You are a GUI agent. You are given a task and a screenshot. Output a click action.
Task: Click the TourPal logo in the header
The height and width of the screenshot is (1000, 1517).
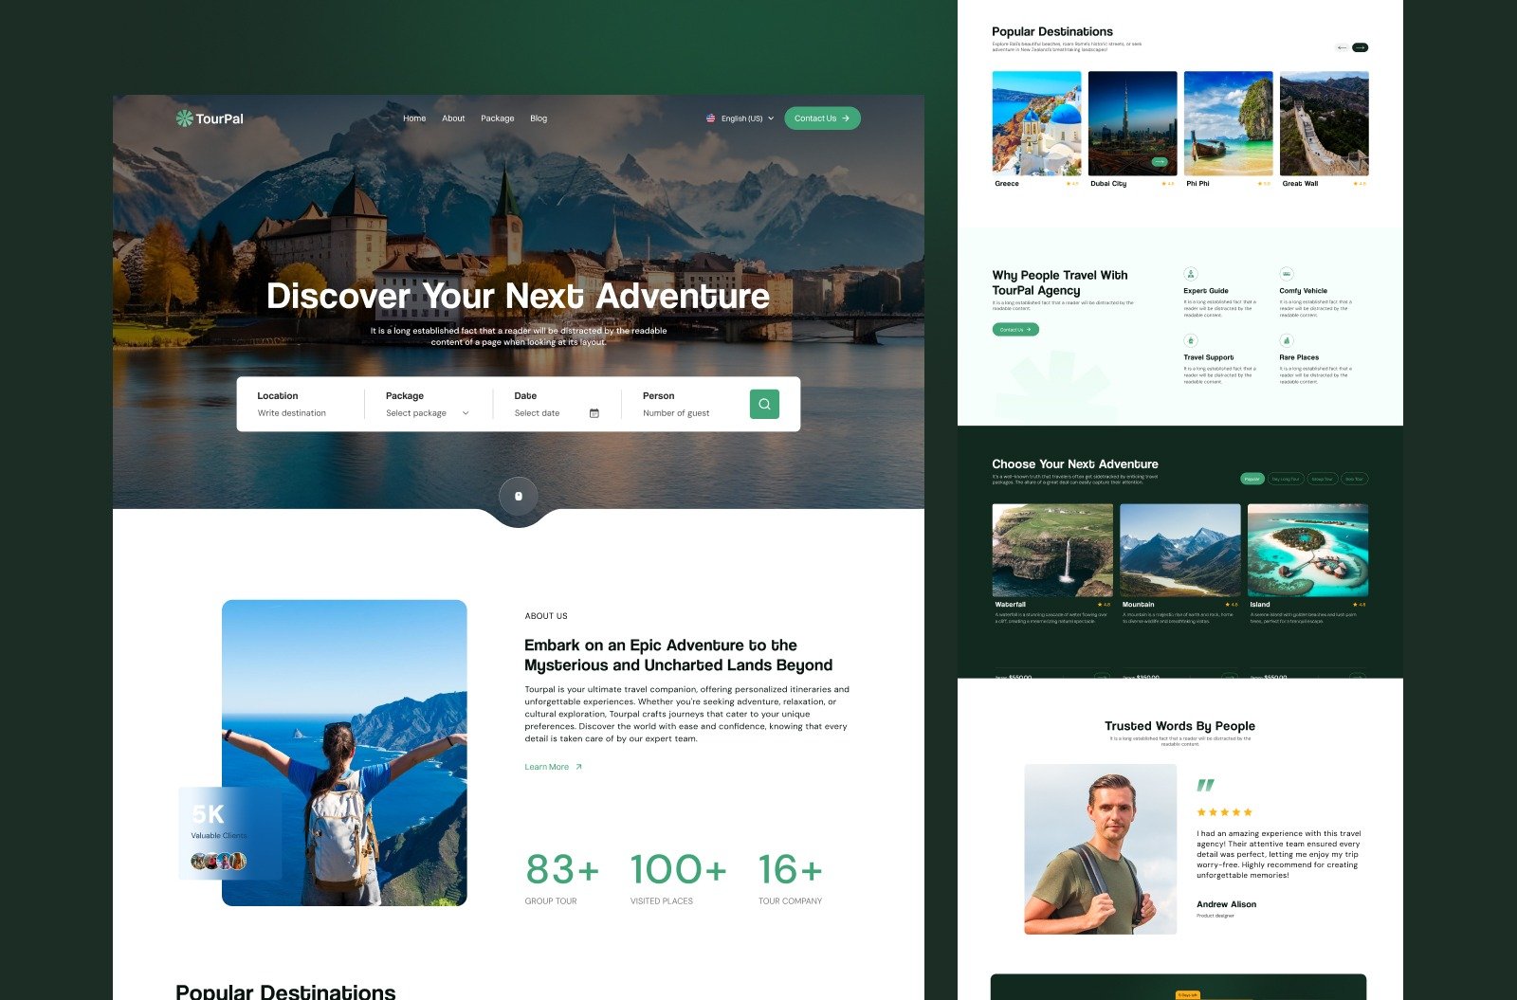(210, 118)
